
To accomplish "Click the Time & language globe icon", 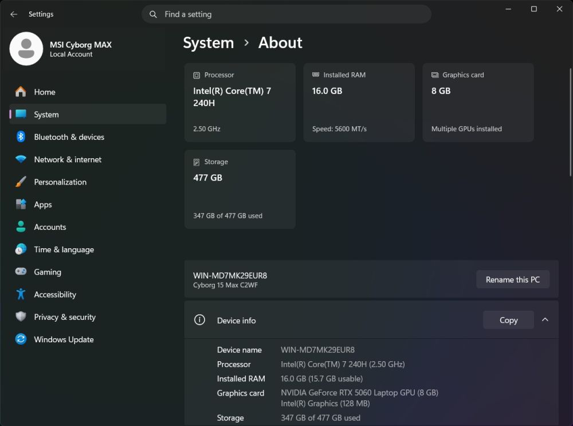I will coord(21,249).
